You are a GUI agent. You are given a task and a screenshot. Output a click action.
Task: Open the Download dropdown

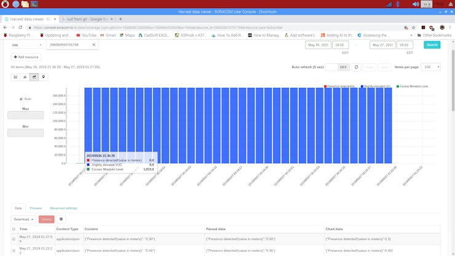pos(23,219)
